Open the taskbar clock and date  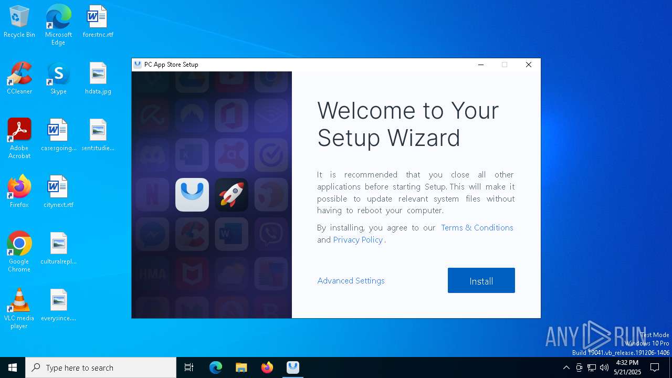coord(627,367)
